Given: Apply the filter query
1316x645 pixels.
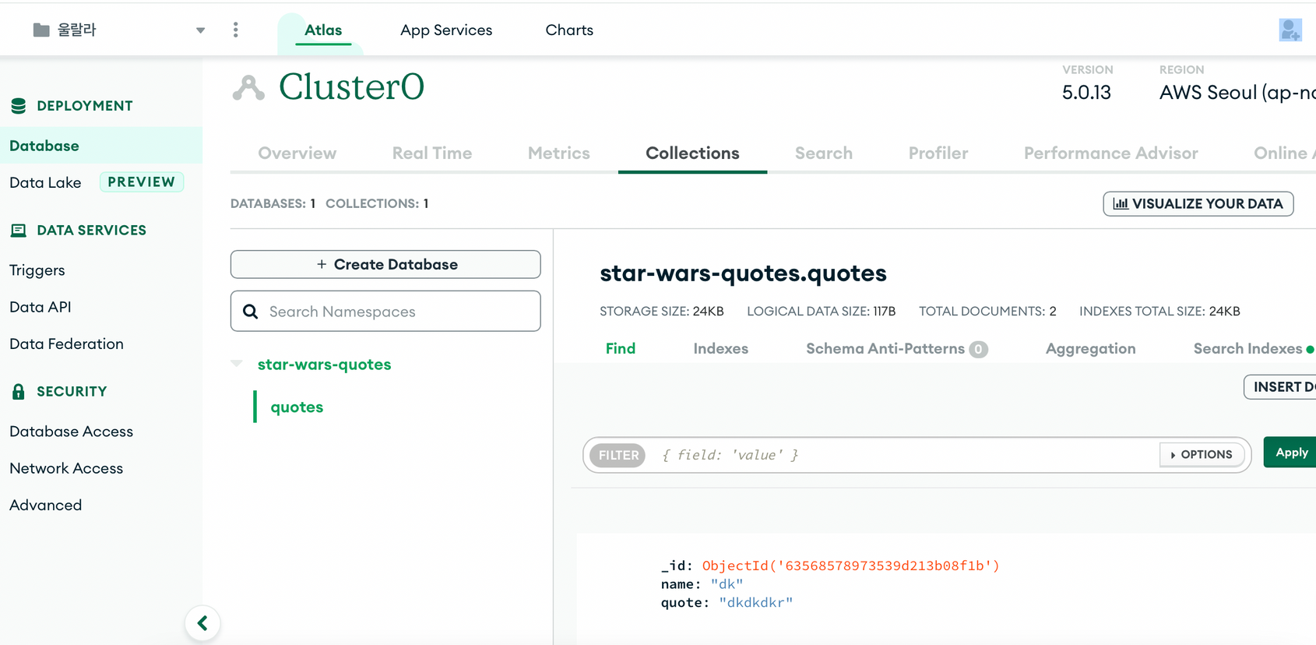Looking at the screenshot, I should (1290, 452).
